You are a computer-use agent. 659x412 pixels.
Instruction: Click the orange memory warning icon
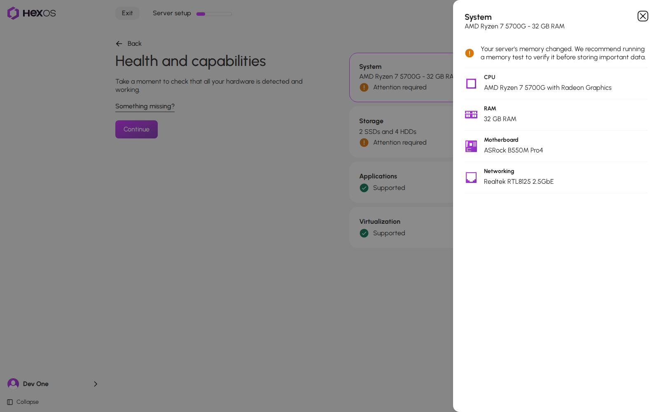pos(470,53)
